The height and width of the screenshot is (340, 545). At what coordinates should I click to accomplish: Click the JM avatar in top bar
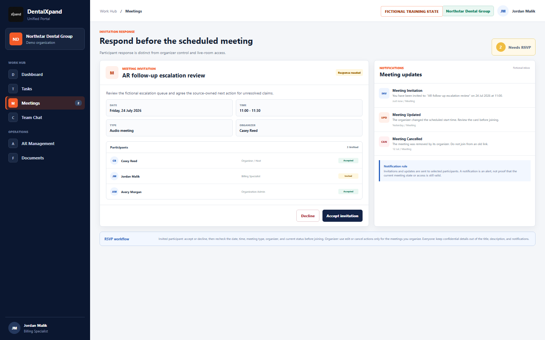(503, 11)
